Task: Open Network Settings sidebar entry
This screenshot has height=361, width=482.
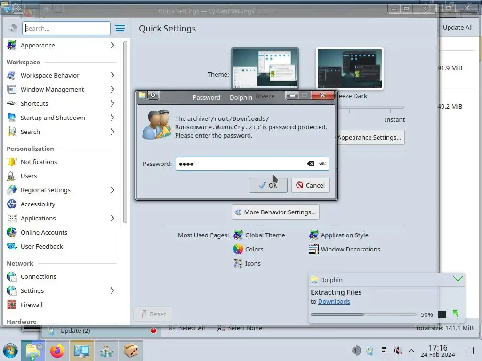Action: [x=61, y=290]
